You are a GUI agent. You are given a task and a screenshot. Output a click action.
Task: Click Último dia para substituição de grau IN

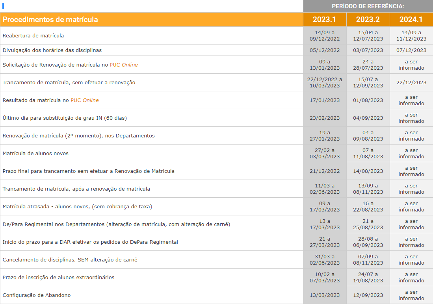click(65, 118)
